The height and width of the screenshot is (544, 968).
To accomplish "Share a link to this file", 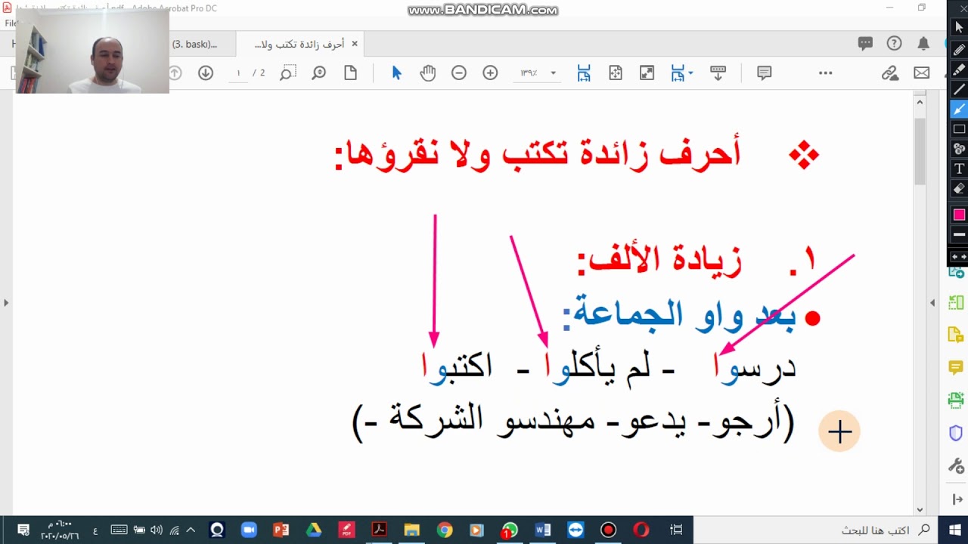I will tap(890, 73).
